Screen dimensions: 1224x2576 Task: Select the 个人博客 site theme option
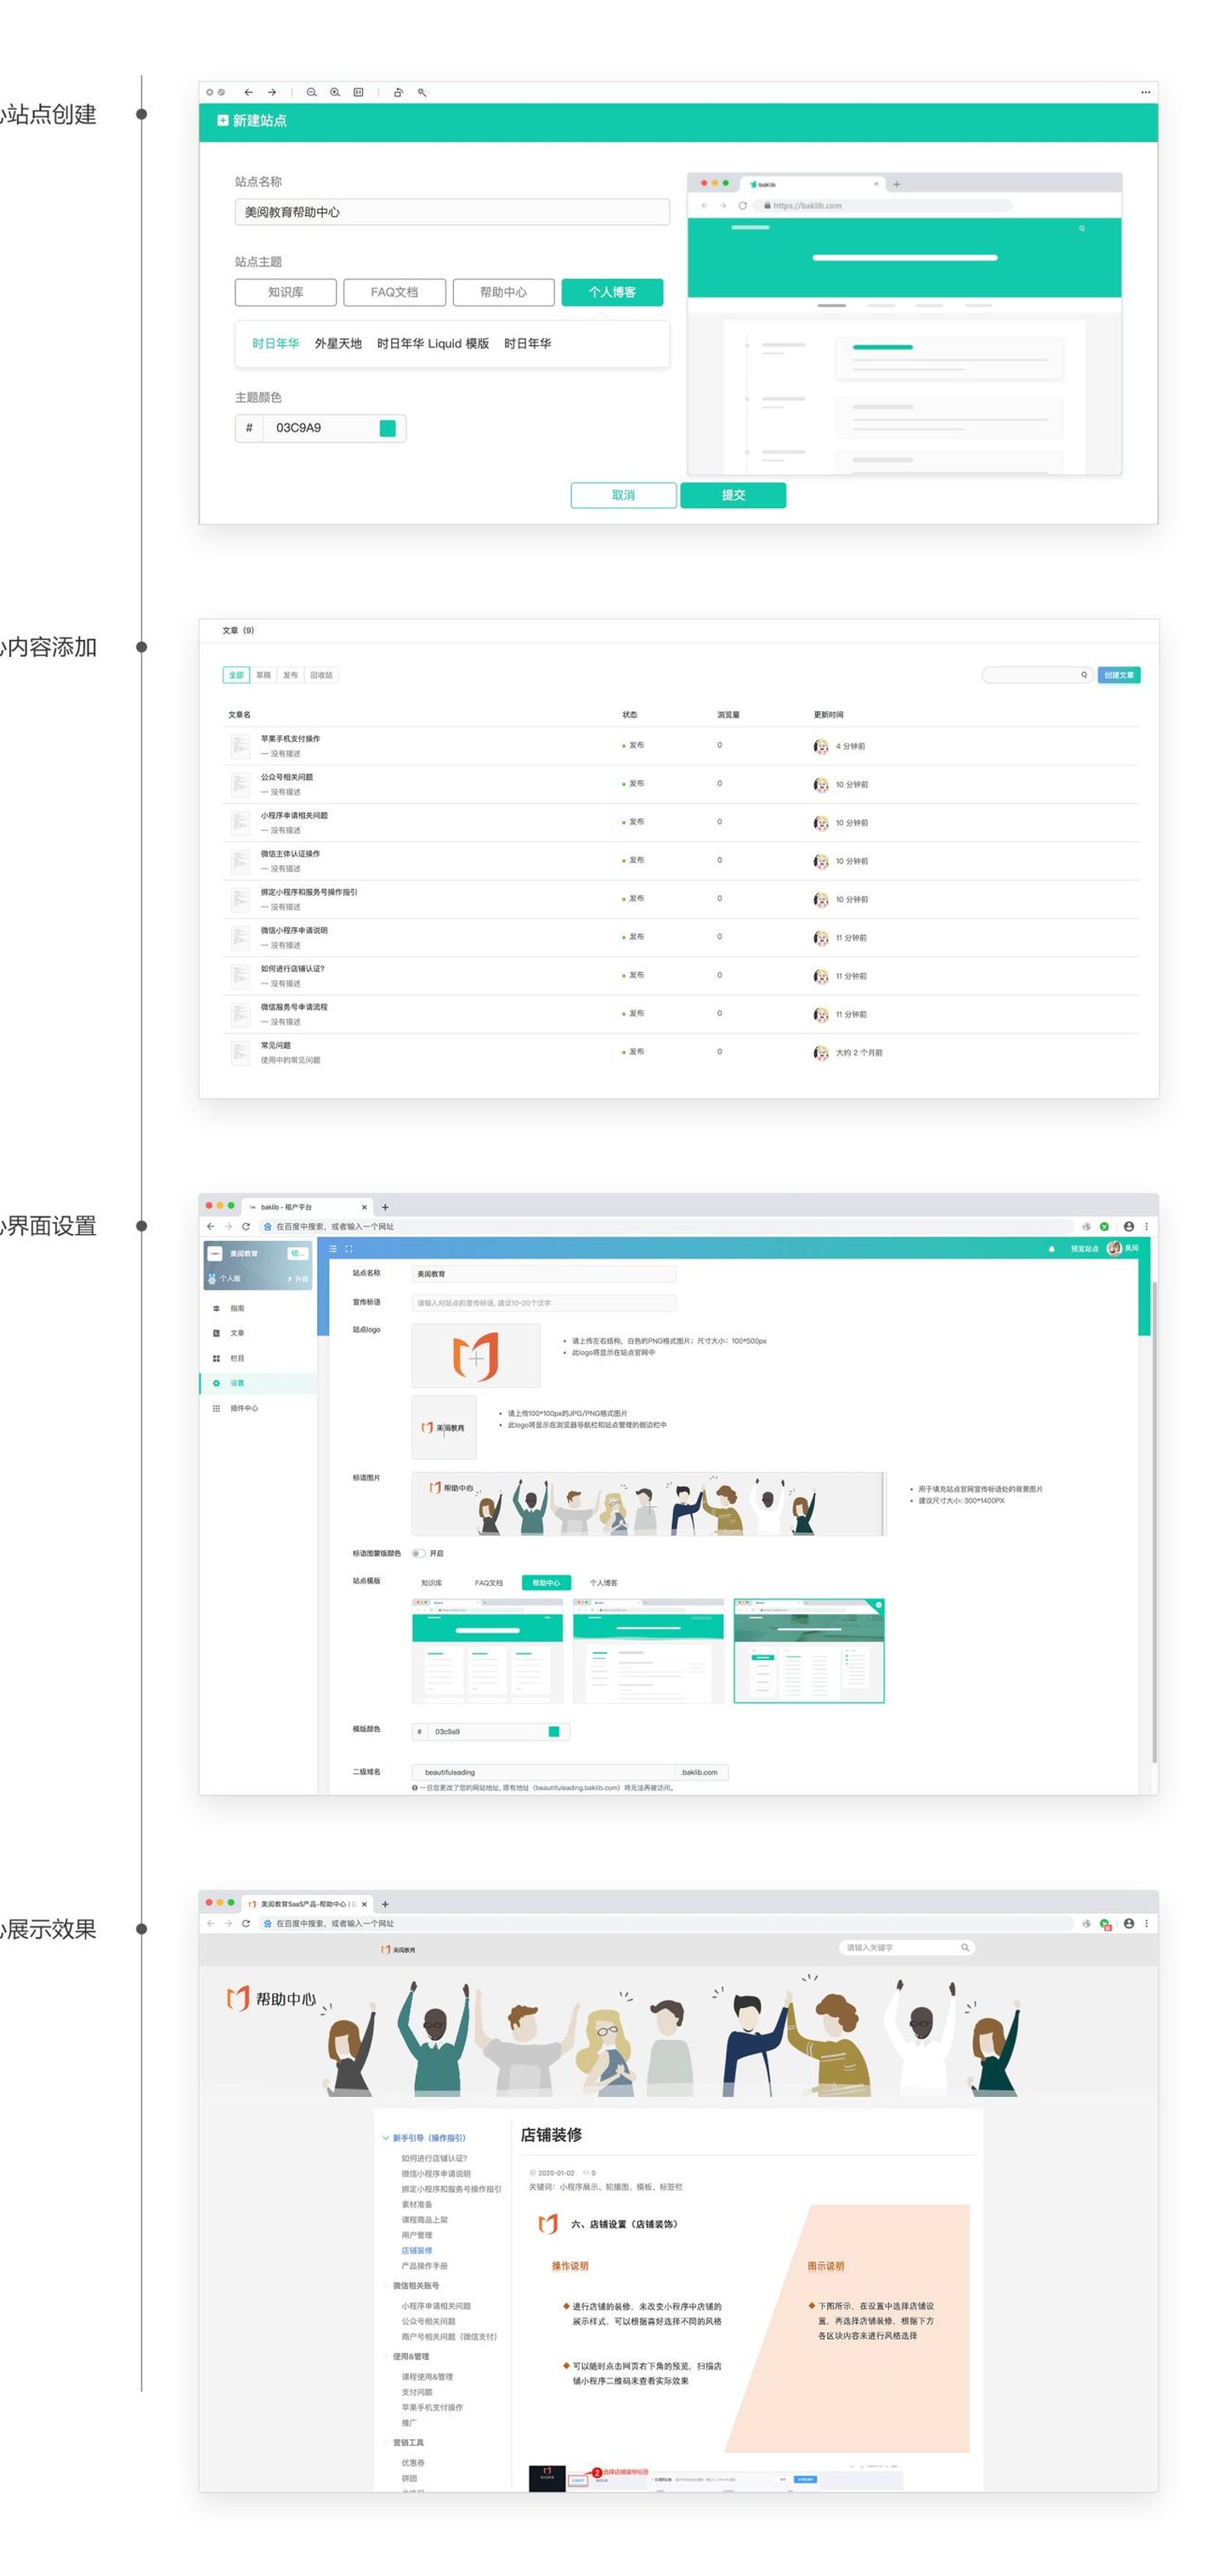[x=612, y=292]
